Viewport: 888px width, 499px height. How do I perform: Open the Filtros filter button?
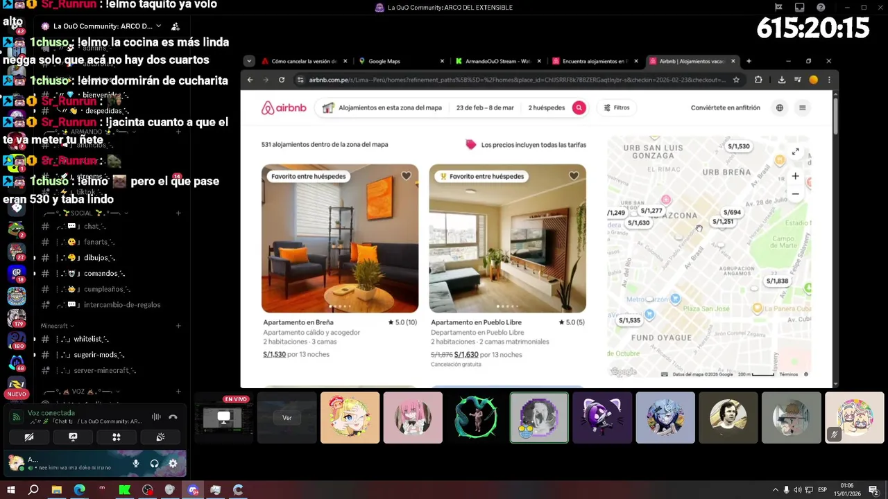[617, 107]
